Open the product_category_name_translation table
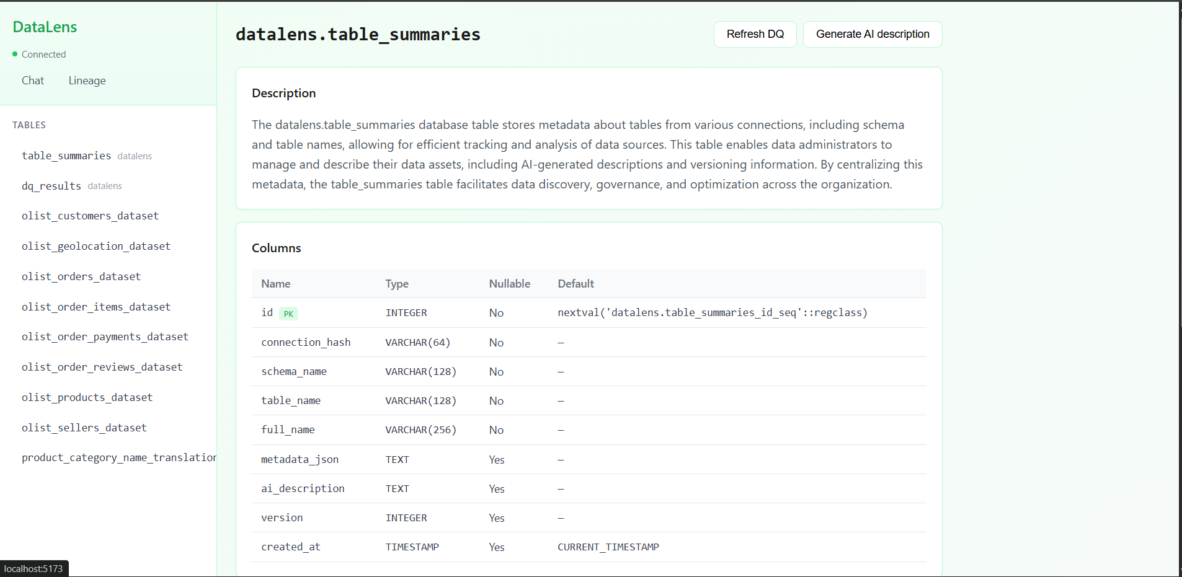This screenshot has width=1182, height=577. [x=118, y=457]
